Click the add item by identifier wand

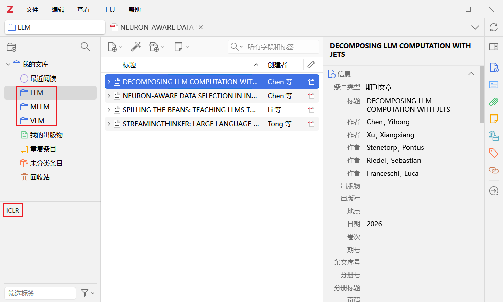click(x=136, y=47)
